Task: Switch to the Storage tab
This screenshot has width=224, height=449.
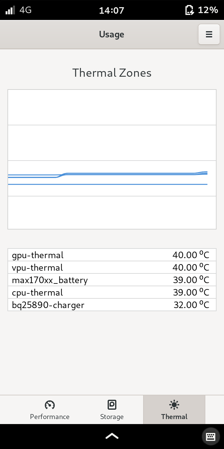Action: tap(112, 410)
